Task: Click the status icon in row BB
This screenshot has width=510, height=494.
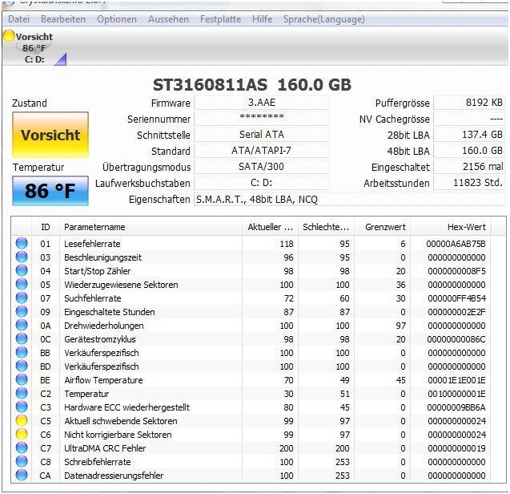Action: 22,353
